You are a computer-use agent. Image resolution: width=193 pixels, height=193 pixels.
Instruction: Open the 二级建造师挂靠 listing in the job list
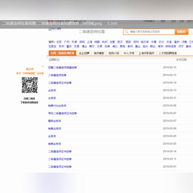click(x=57, y=75)
